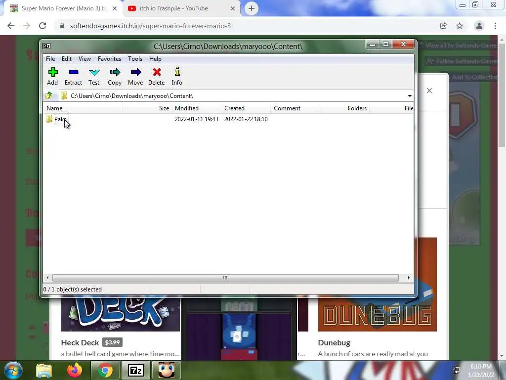
Task: Bookmark this page with the star icon
Action: click(x=460, y=26)
